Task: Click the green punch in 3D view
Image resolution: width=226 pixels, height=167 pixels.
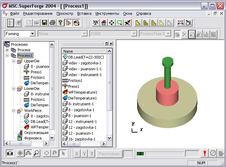Action: pos(167,73)
